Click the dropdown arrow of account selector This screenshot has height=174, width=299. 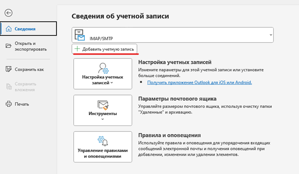coord(271,35)
